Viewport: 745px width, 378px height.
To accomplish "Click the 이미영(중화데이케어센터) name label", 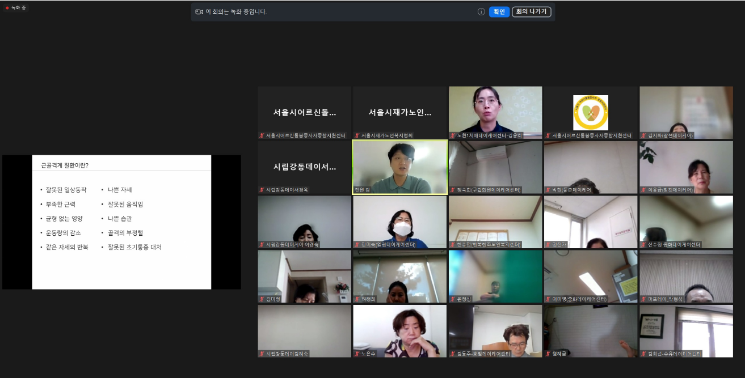I will coord(579,299).
